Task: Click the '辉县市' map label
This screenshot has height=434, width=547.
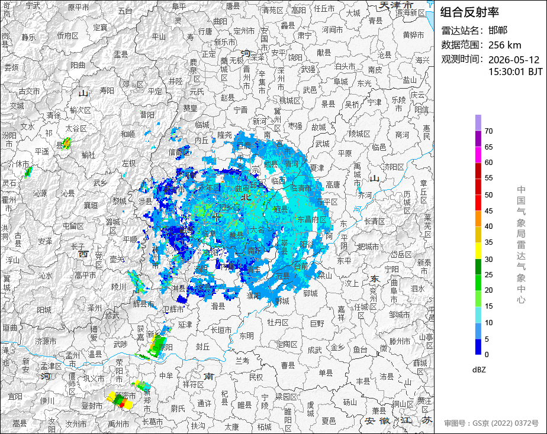Action: point(144,304)
